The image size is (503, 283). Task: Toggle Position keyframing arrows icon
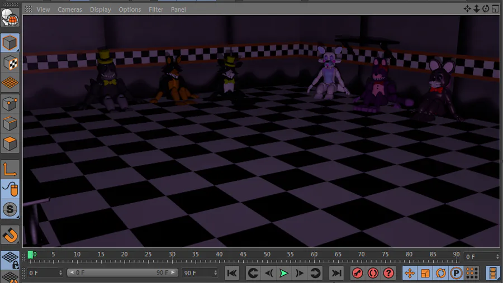410,273
